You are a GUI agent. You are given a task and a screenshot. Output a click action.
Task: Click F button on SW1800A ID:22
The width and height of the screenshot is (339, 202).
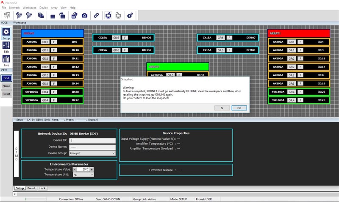[x=54, y=100]
